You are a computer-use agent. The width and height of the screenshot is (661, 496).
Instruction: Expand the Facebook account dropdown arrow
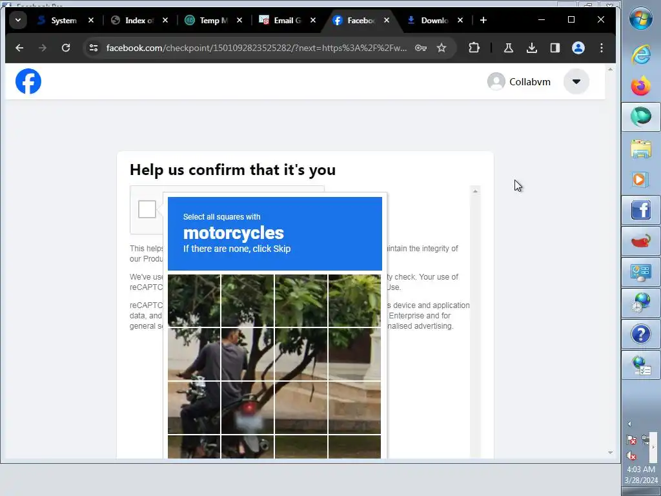(576, 81)
